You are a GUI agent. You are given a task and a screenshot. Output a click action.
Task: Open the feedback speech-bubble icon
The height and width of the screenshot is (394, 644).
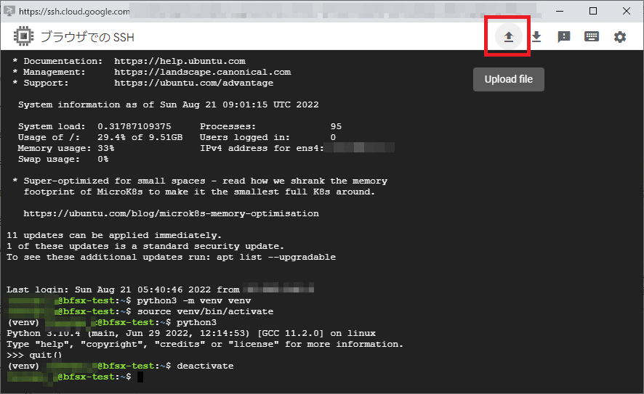point(563,37)
